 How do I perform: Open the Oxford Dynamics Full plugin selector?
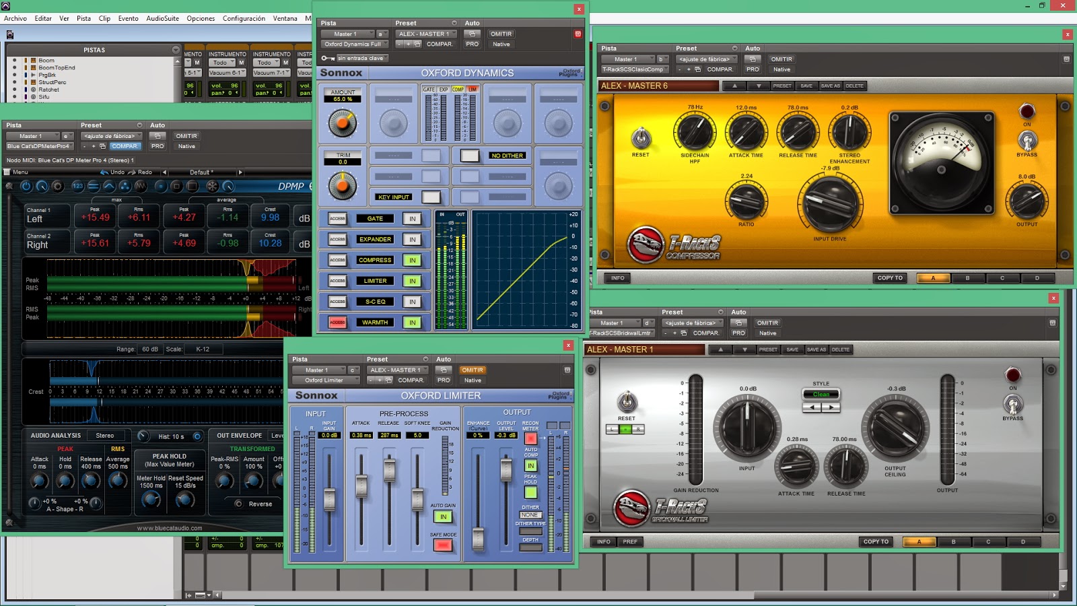(355, 44)
